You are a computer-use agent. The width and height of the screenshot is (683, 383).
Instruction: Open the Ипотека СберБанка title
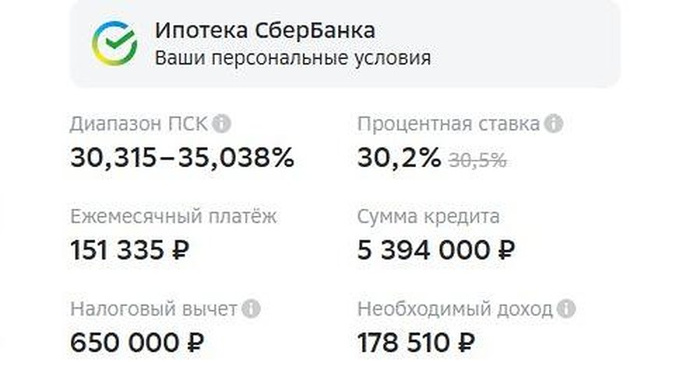[x=265, y=30]
